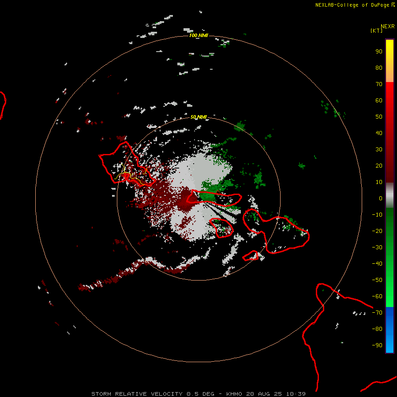The image size is (397, 397).
Task: Click the -30 value on the velocity scale
Action: click(377, 247)
